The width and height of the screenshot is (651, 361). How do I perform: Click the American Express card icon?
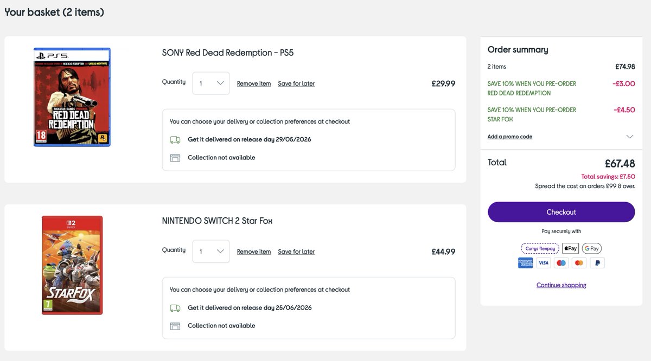[525, 263]
